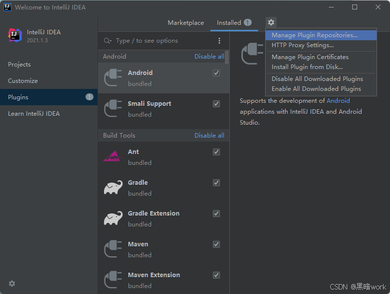This screenshot has height=294, width=390.
Task: Click Disable all for Android group
Action: 209,57
